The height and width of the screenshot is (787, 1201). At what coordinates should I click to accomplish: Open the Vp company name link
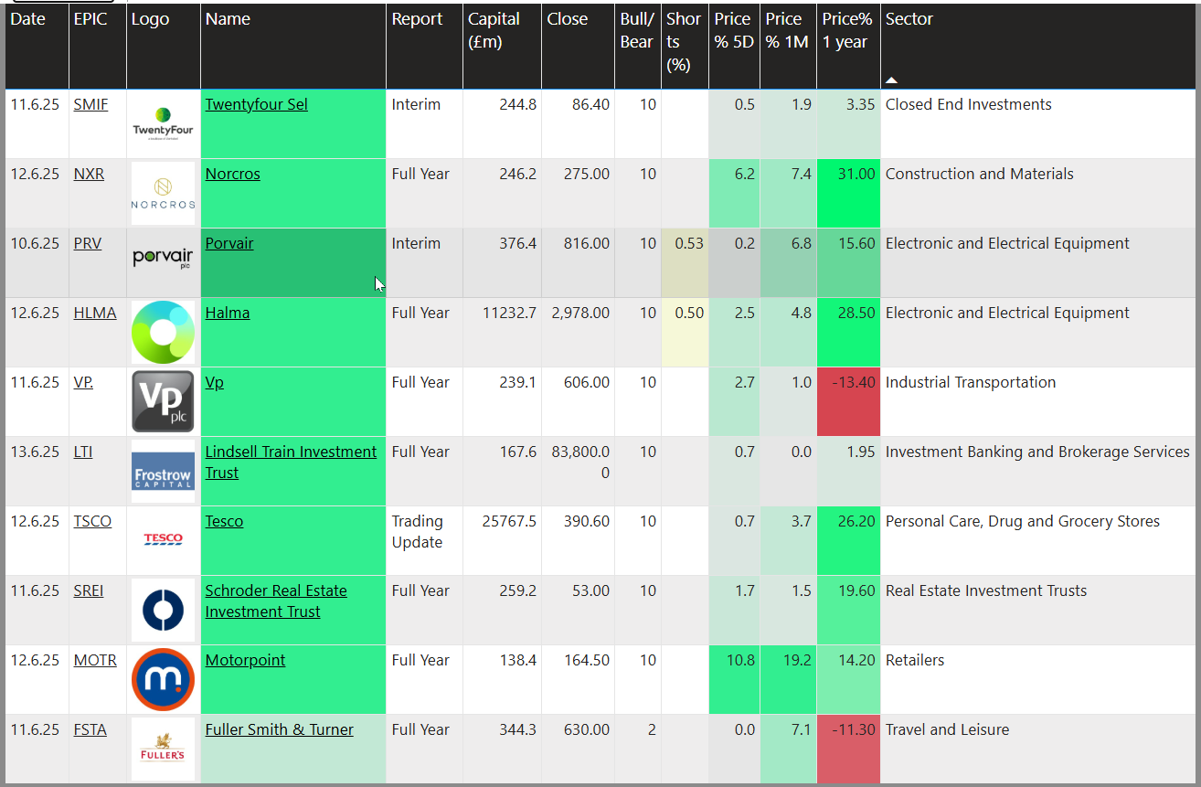click(214, 382)
